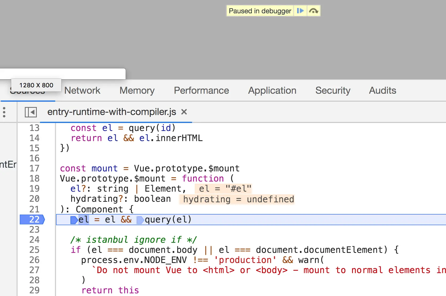Open the Performance tab
446x296 pixels.
click(x=201, y=91)
